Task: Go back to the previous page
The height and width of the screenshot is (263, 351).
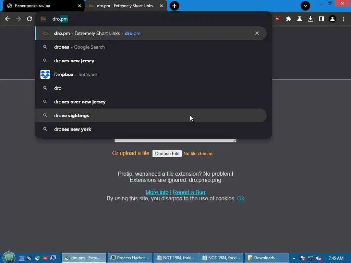Action: pos(8,19)
